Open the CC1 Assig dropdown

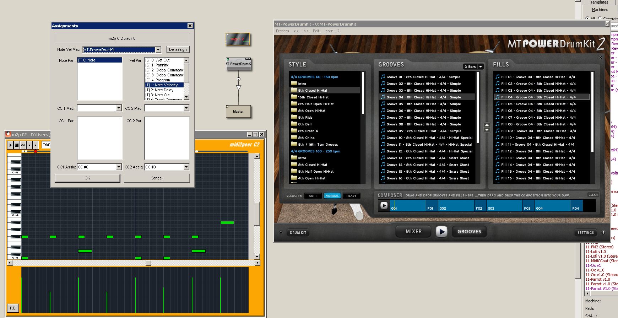click(x=119, y=167)
